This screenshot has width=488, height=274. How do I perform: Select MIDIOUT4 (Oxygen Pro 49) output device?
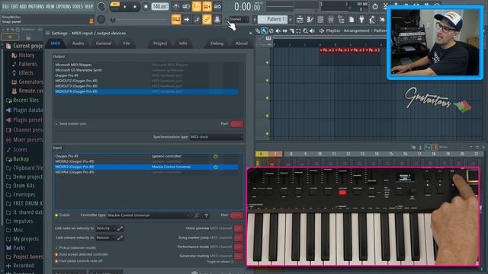pyautogui.click(x=146, y=91)
